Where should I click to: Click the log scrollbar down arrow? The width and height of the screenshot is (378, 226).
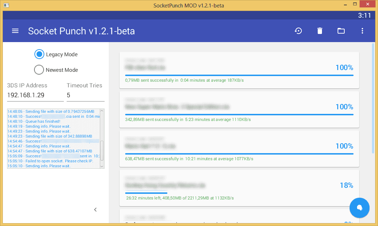click(102, 166)
